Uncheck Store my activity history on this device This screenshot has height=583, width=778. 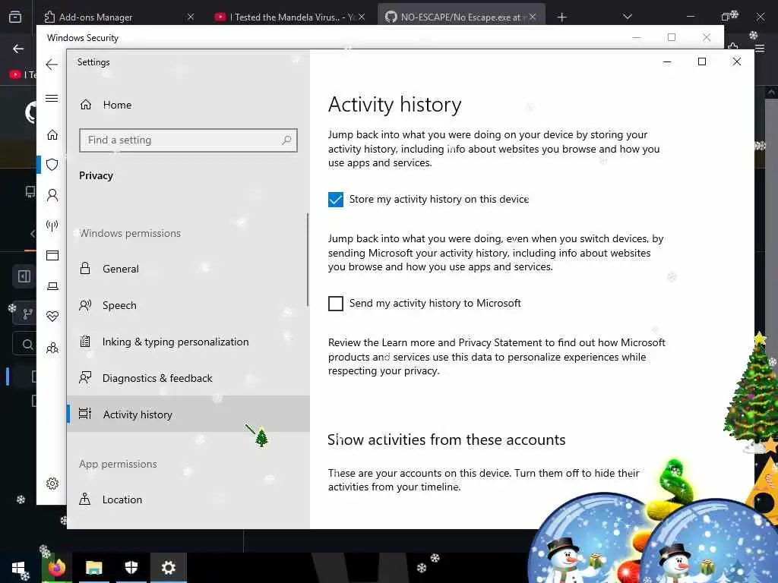[335, 200]
